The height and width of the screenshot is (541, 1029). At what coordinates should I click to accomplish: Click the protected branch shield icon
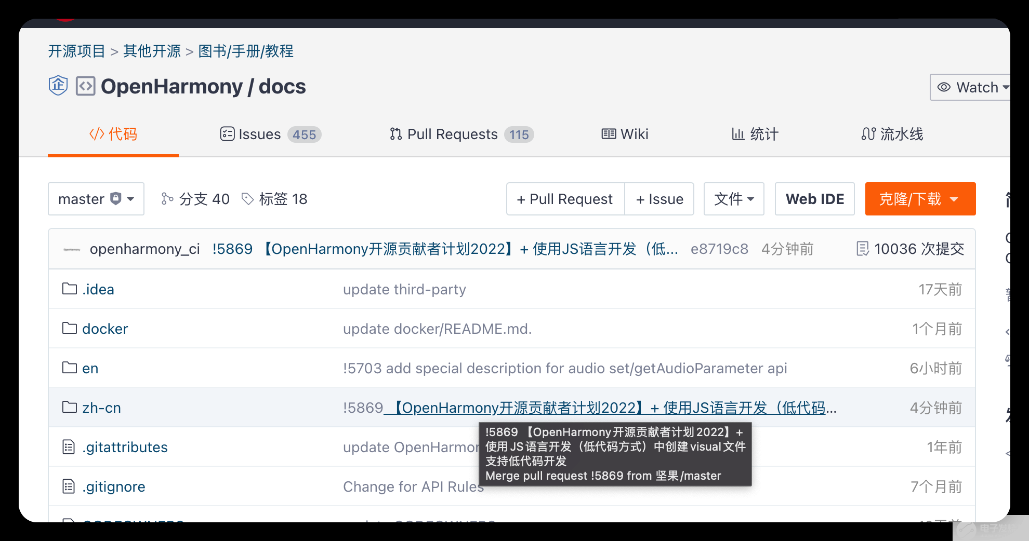click(116, 198)
